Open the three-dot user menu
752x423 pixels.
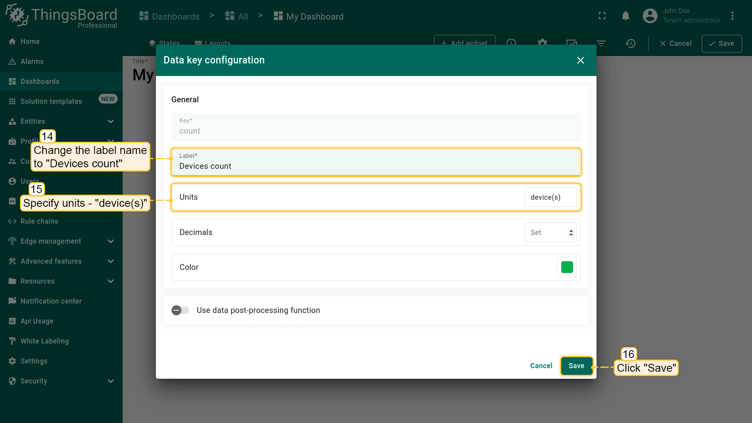coord(732,16)
